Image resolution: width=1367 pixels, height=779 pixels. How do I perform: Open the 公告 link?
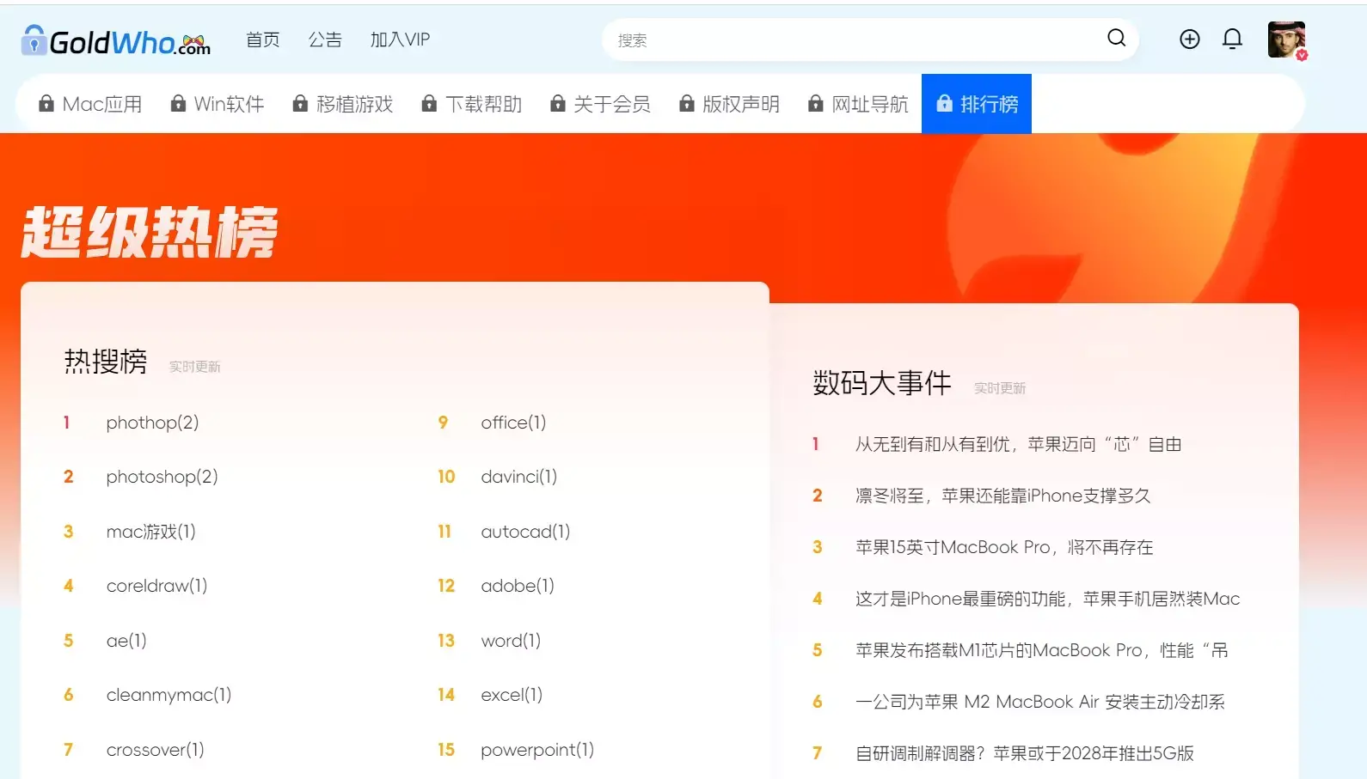click(325, 40)
